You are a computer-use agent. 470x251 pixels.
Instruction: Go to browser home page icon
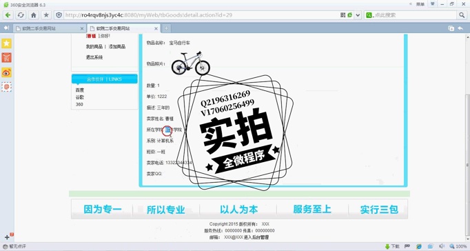pos(34,15)
